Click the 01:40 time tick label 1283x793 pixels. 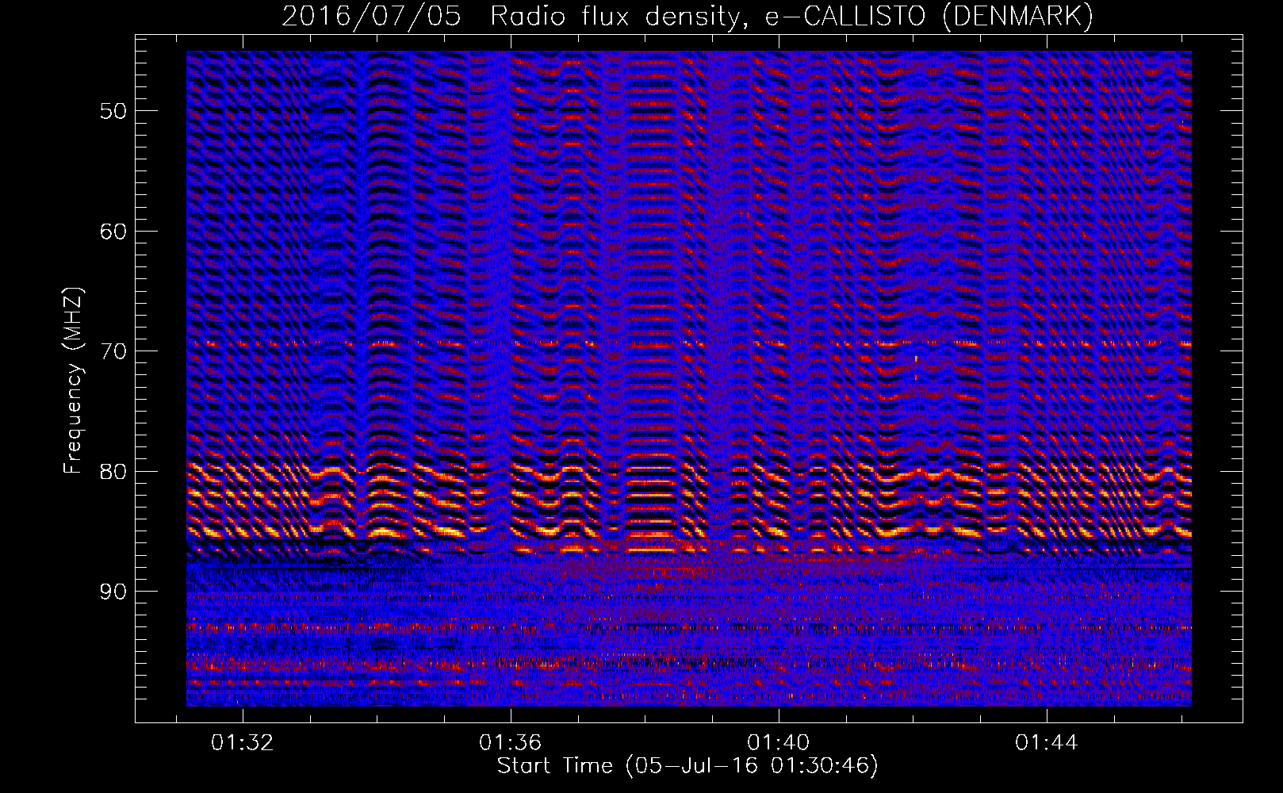[x=779, y=742]
